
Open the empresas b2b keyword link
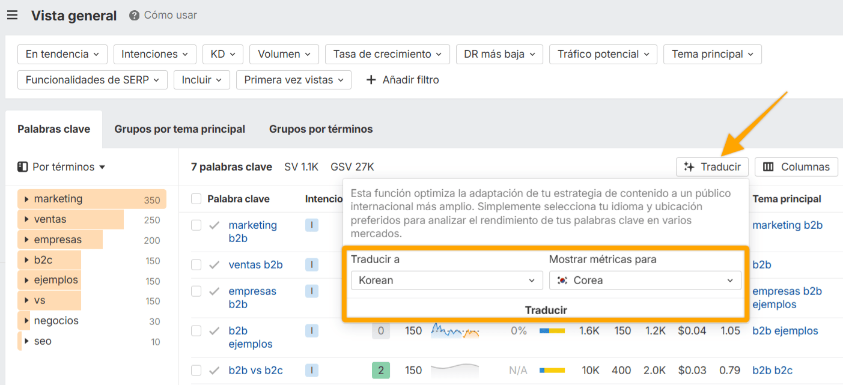252,291
